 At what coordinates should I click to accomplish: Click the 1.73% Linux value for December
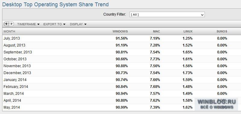click(x=187, y=73)
